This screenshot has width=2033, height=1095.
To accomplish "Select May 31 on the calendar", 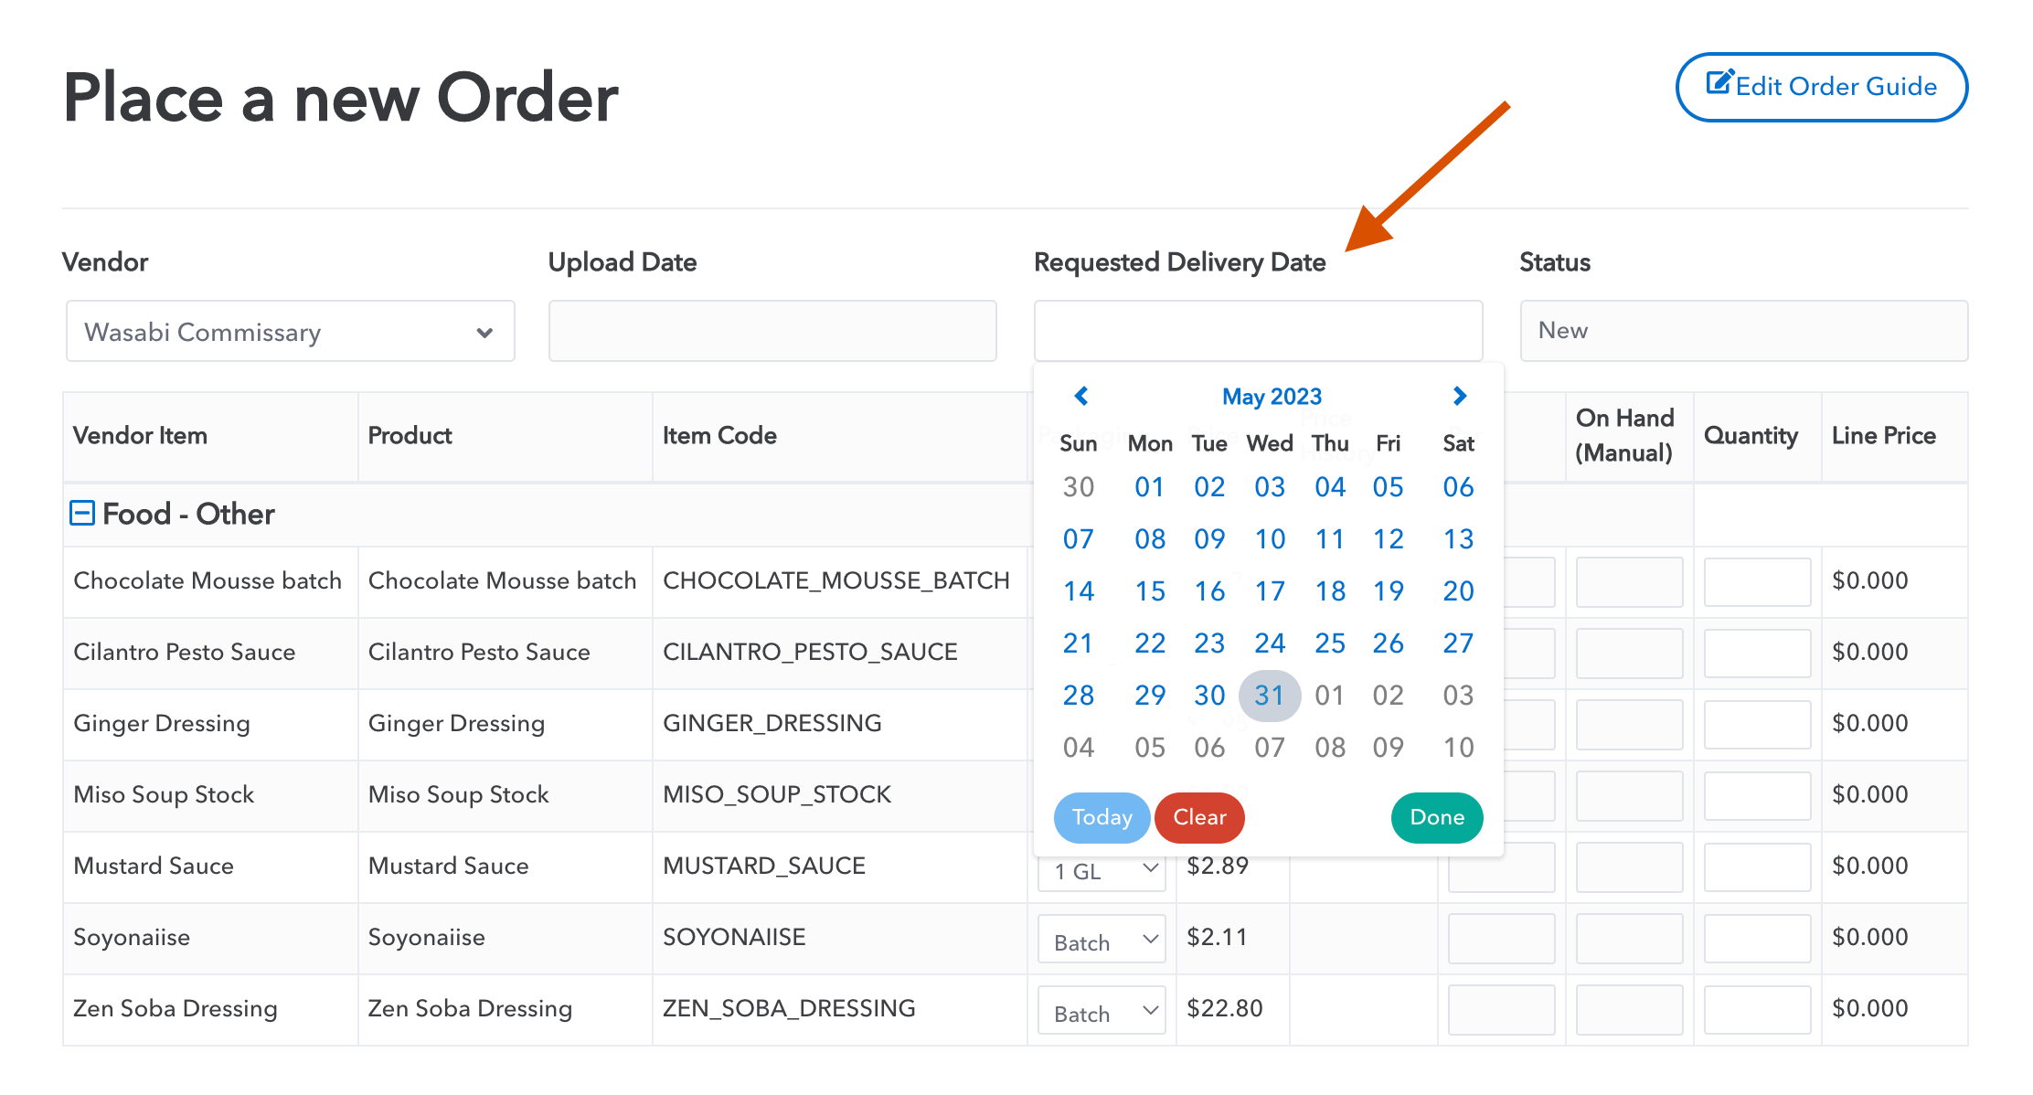I will click(x=1270, y=695).
